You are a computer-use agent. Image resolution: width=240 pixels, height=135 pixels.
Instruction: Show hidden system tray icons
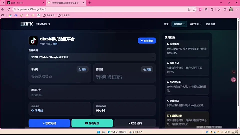203,132
